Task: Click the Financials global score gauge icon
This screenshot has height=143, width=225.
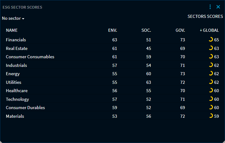Action: click(211, 39)
